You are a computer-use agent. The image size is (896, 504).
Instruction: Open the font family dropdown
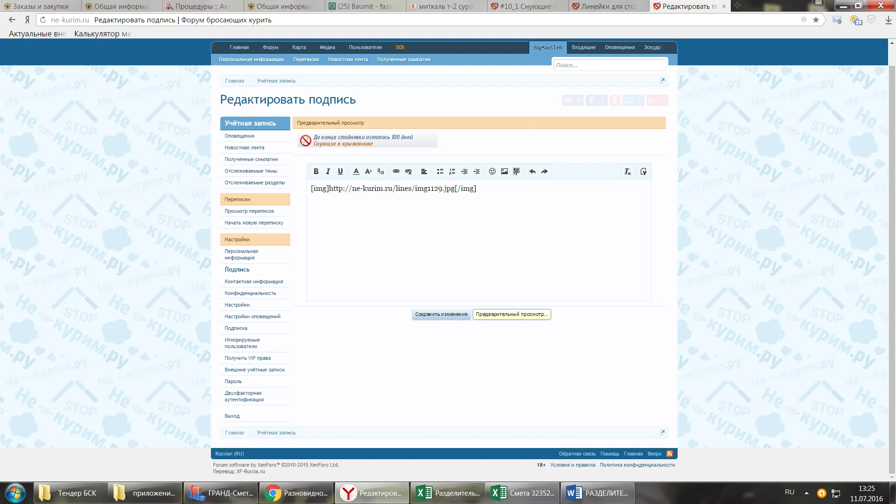pos(380,172)
